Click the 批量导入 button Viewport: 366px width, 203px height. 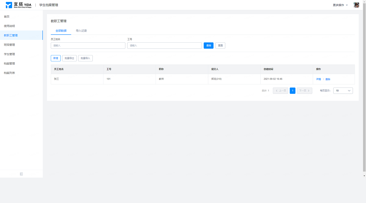(x=85, y=58)
